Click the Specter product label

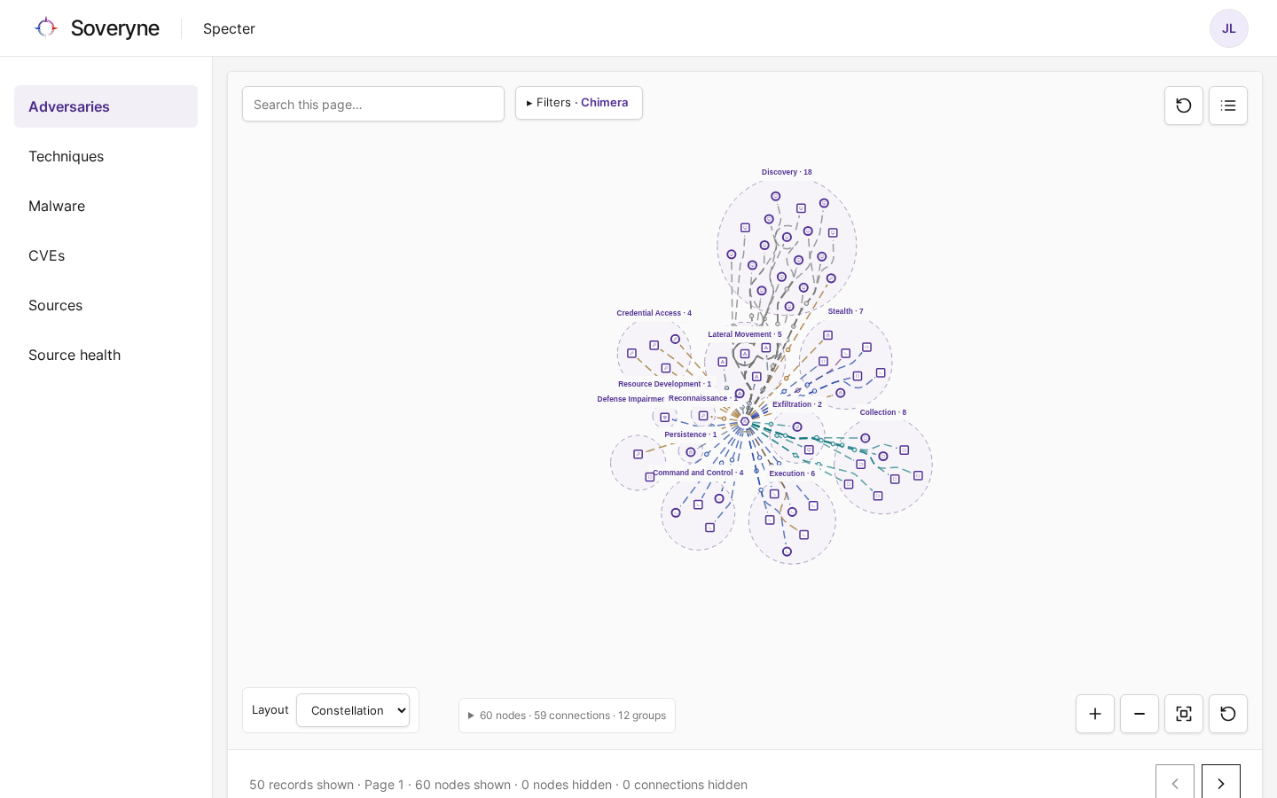point(229,28)
